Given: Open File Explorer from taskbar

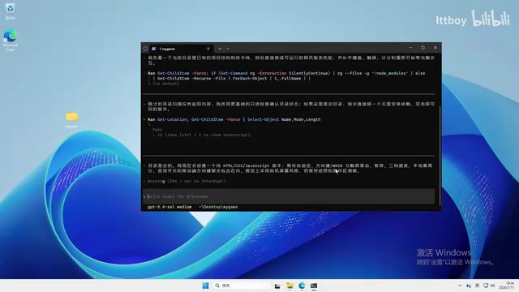Looking at the screenshot, I should (x=290, y=286).
